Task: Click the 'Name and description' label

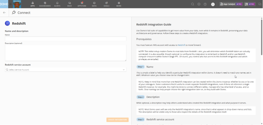Action: [17, 31]
